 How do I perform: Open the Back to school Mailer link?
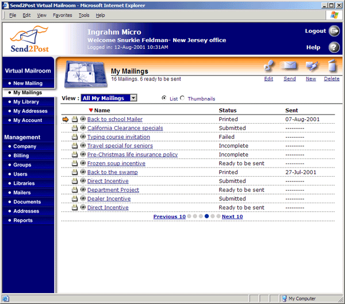point(115,119)
